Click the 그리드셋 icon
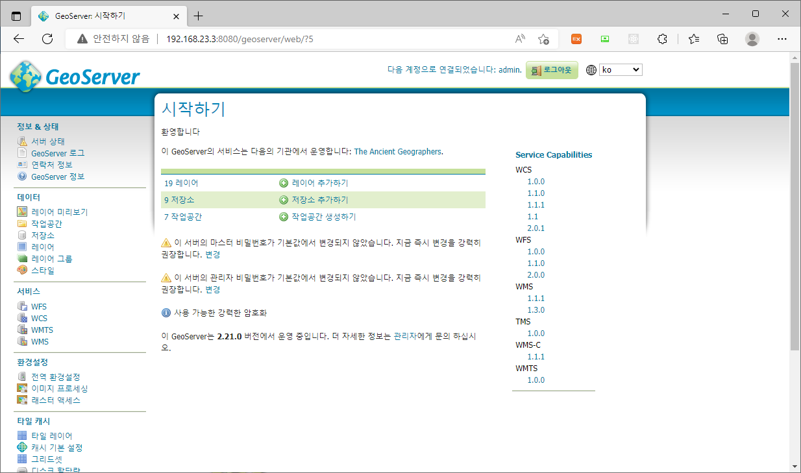Viewport: 801px width, 473px height. (22, 459)
